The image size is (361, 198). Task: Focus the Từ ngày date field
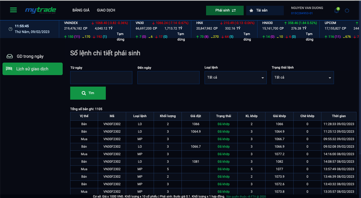pos(101,78)
